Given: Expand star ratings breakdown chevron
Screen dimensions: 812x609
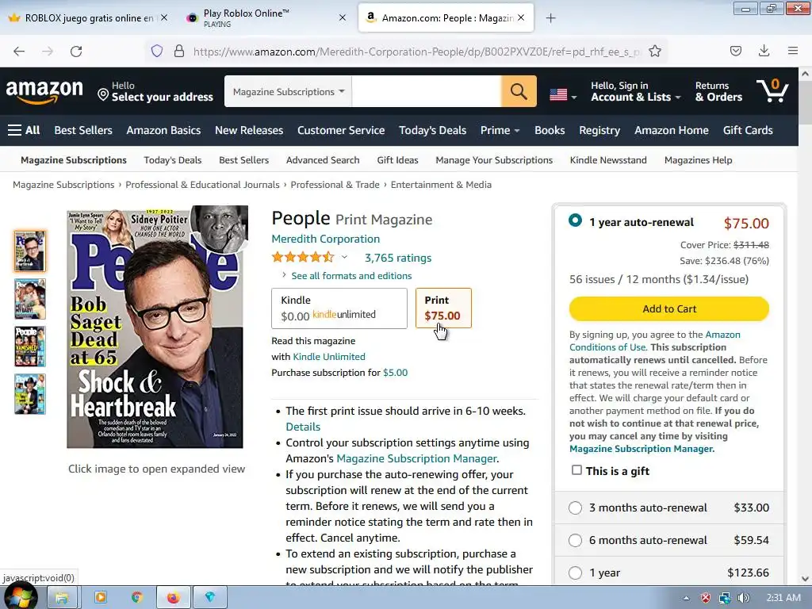Looking at the screenshot, I should click(x=344, y=258).
